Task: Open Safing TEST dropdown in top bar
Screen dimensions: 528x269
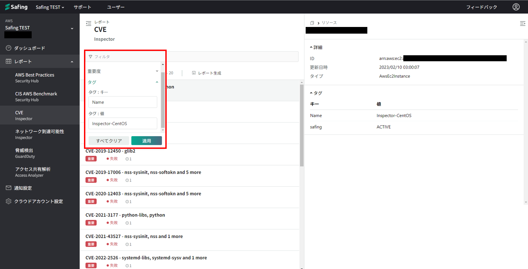Action: click(x=50, y=7)
